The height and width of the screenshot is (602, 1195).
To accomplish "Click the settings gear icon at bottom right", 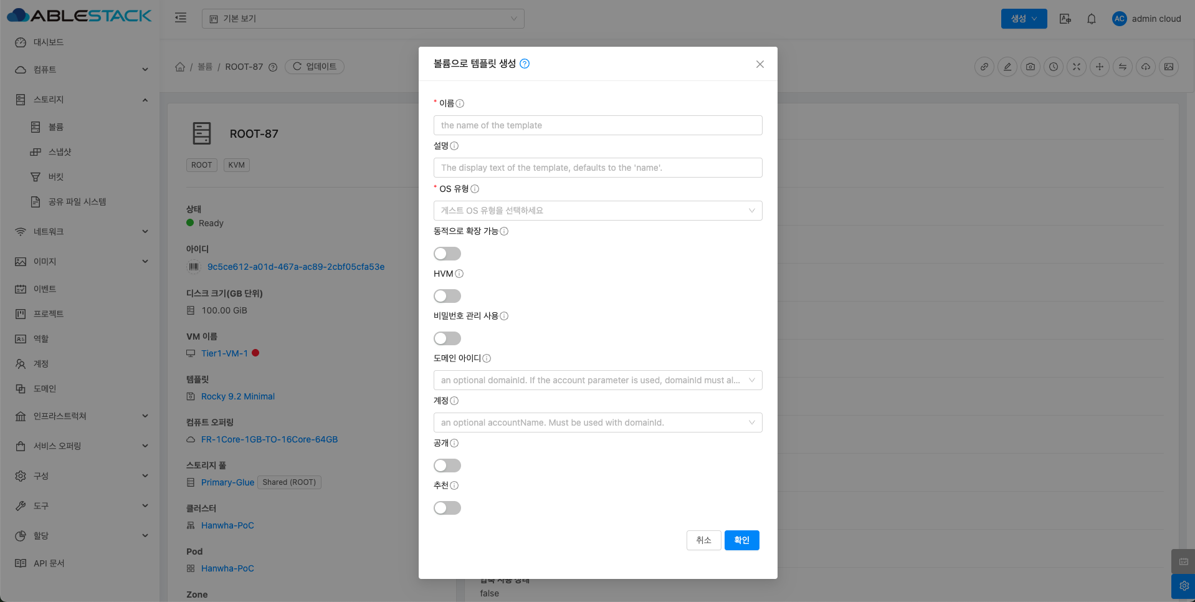I will coord(1184,586).
